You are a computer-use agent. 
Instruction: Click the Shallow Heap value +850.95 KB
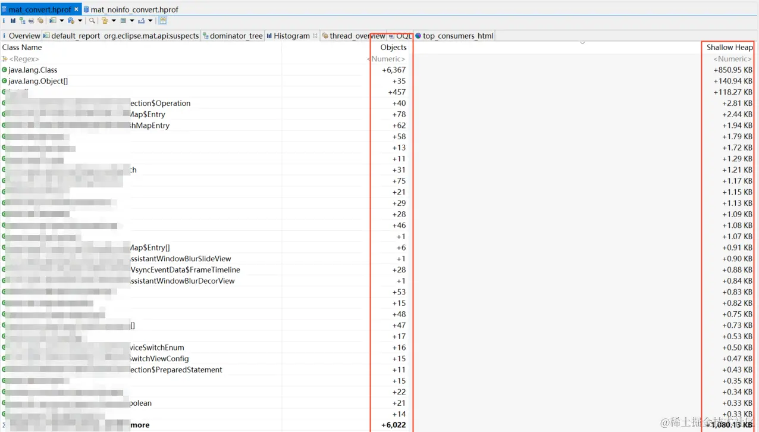733,70
